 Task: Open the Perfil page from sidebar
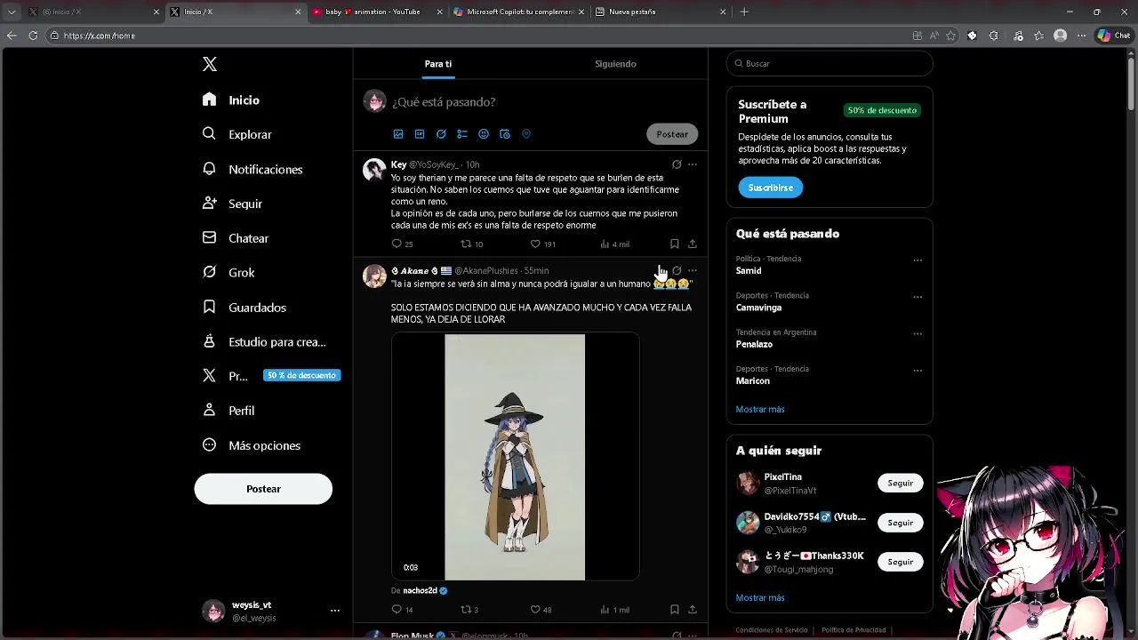[228, 411]
